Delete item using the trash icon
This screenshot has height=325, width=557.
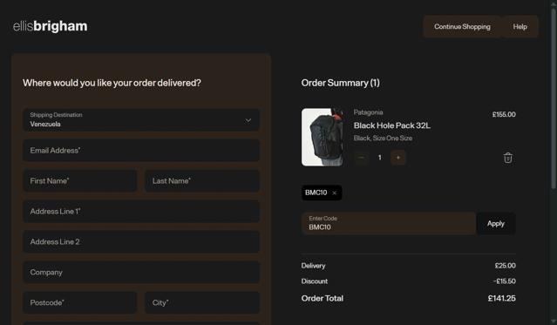508,158
